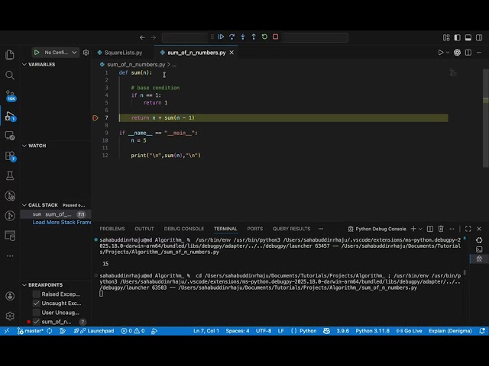Click Explain (Denigma) in status bar

[450, 331]
